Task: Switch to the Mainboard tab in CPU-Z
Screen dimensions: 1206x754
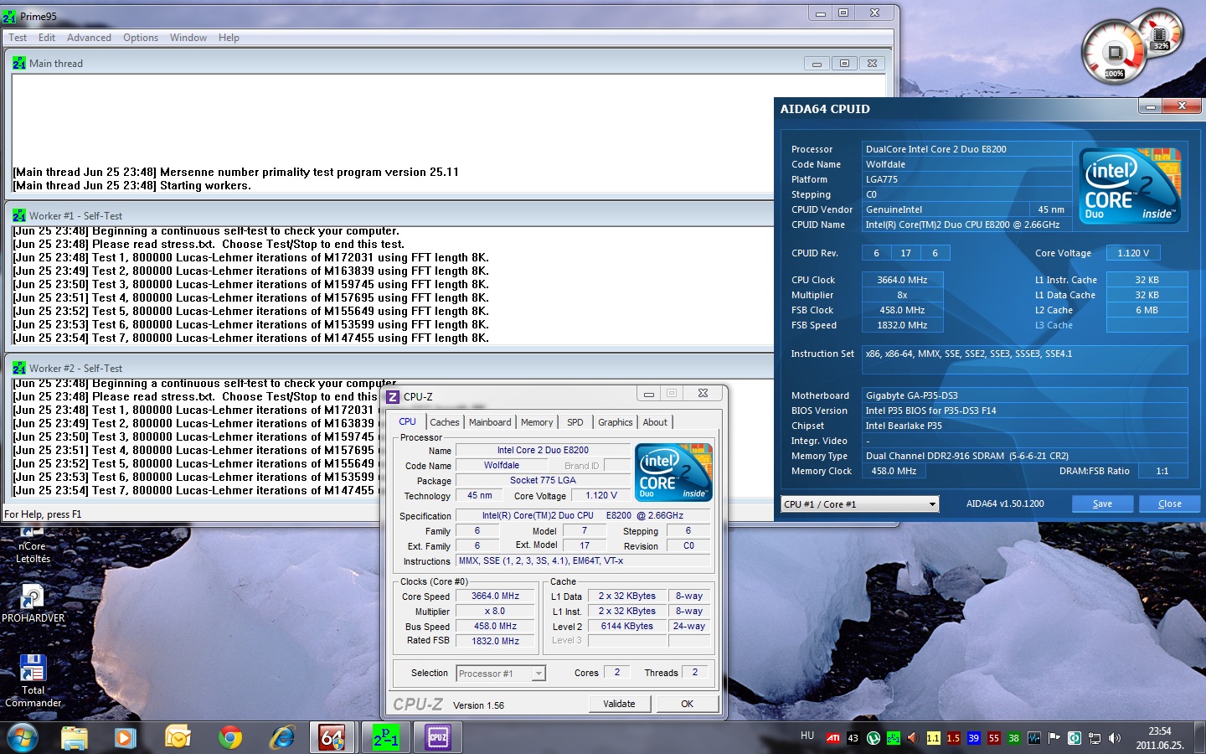Action: [490, 422]
